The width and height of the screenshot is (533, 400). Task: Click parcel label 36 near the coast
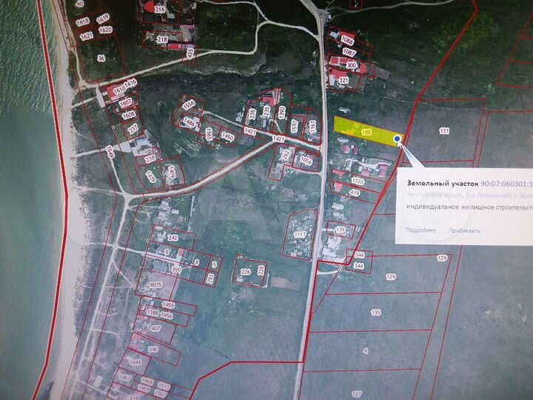(x=101, y=58)
